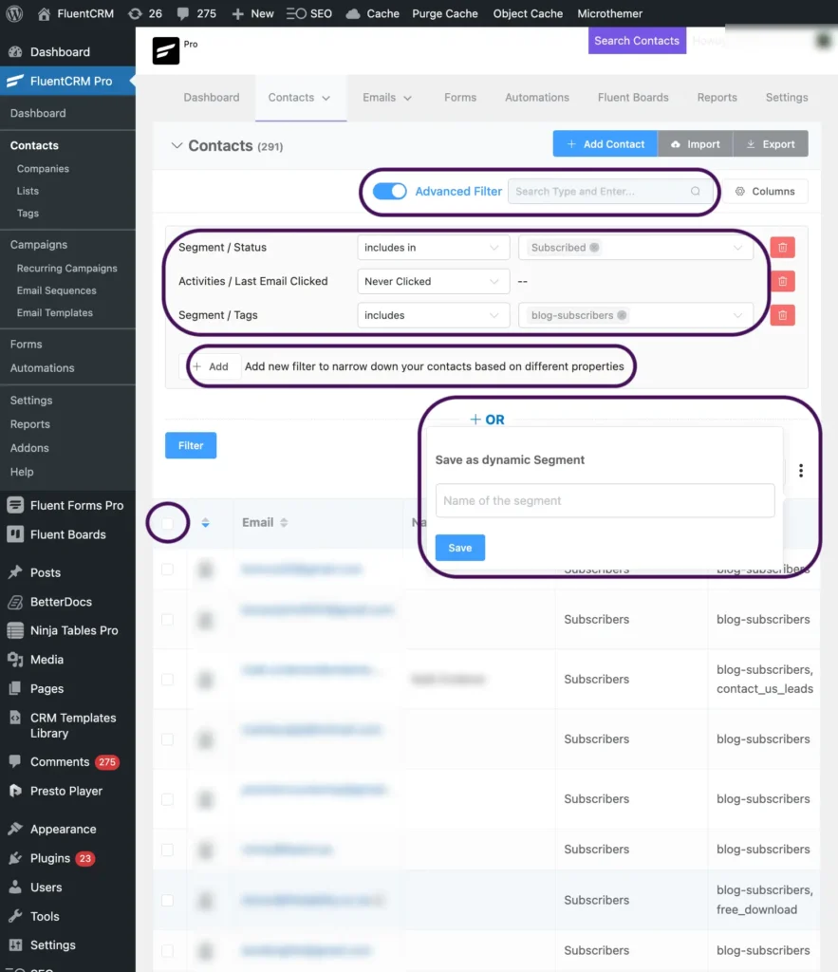Open Email Sequences in sidebar
Screen dimensions: 838x972
56,290
